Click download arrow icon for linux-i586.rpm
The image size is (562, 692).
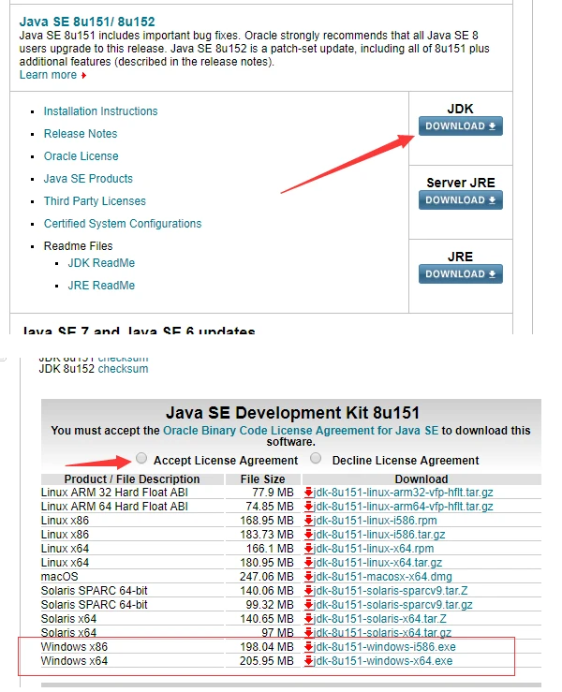coord(308,521)
